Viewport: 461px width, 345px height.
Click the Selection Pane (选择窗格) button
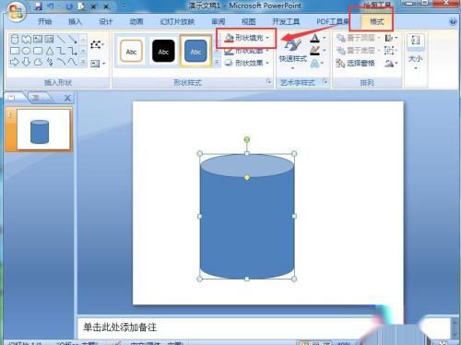click(x=355, y=64)
